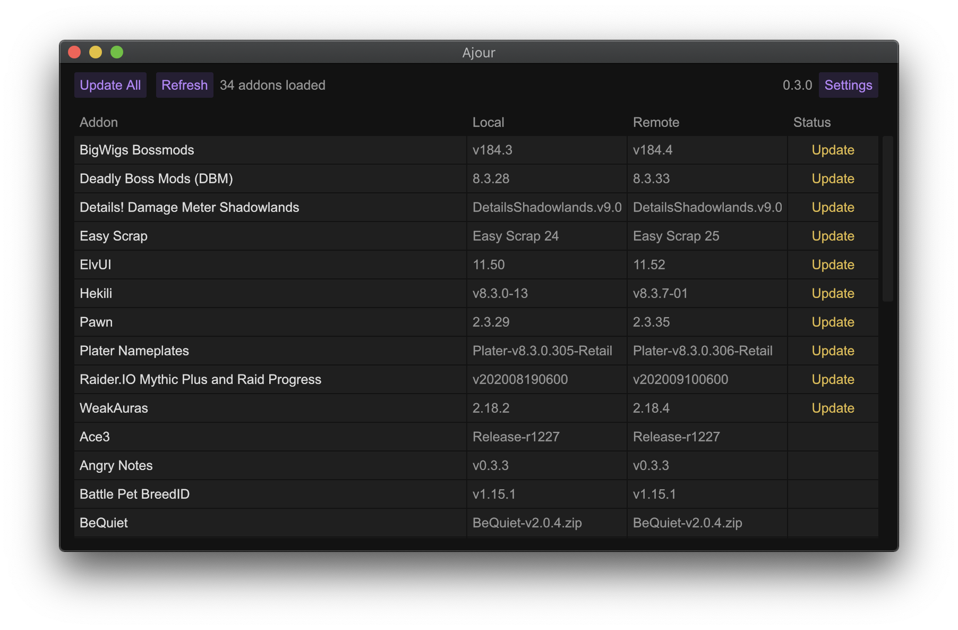Click the Easy Scrap addon name
This screenshot has width=958, height=630.
click(114, 236)
